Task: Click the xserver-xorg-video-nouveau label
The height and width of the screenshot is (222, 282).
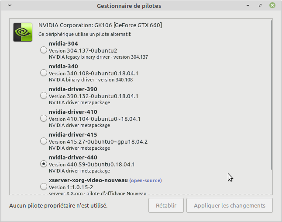Action: click(x=88, y=180)
